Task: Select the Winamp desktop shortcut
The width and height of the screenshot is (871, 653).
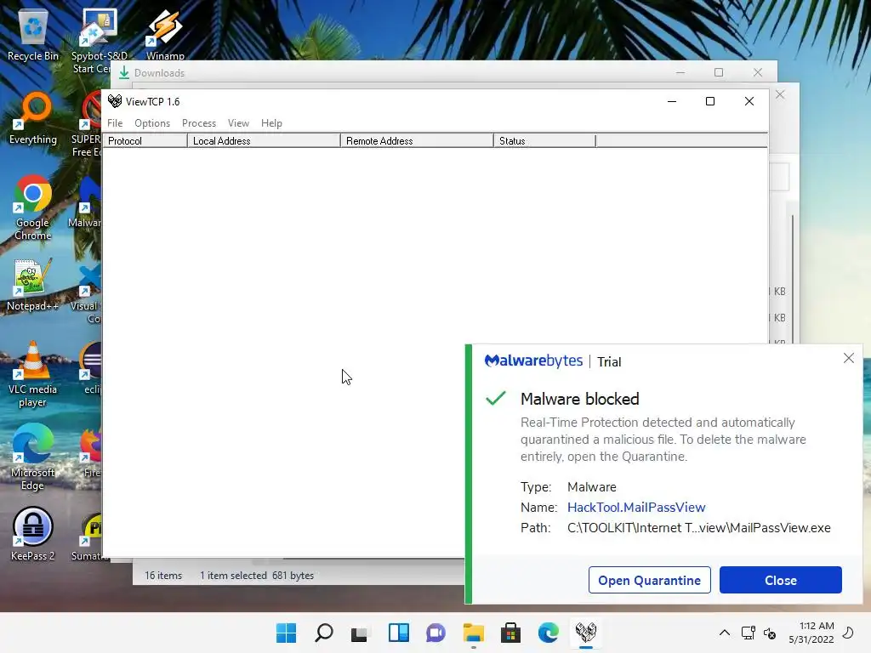Action: pos(165,34)
